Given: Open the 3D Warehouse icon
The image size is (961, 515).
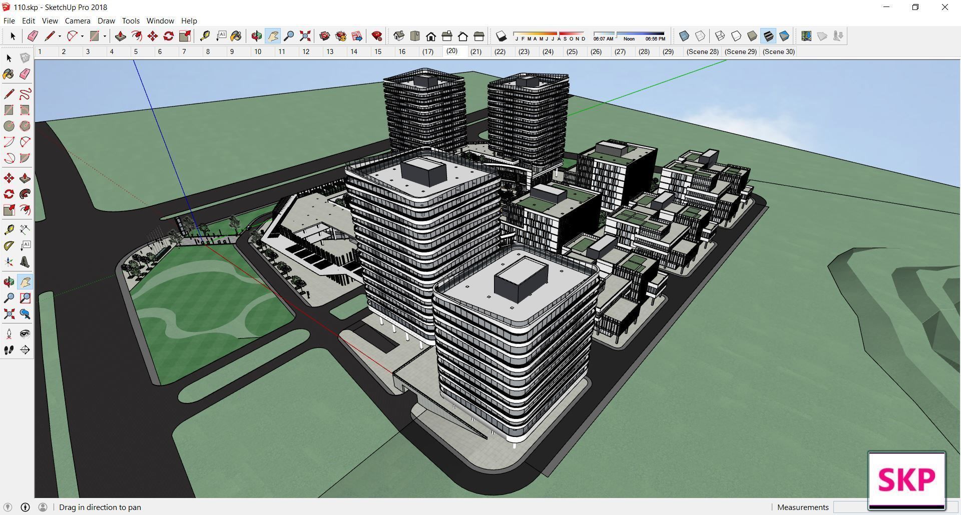Looking at the screenshot, I should [x=324, y=36].
